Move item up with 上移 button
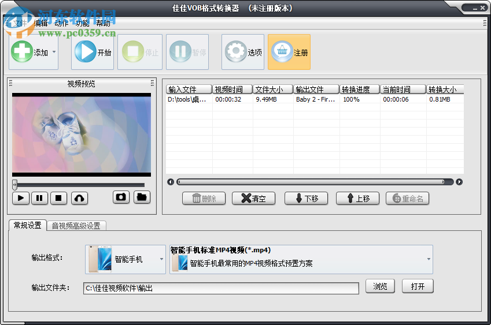 [357, 199]
